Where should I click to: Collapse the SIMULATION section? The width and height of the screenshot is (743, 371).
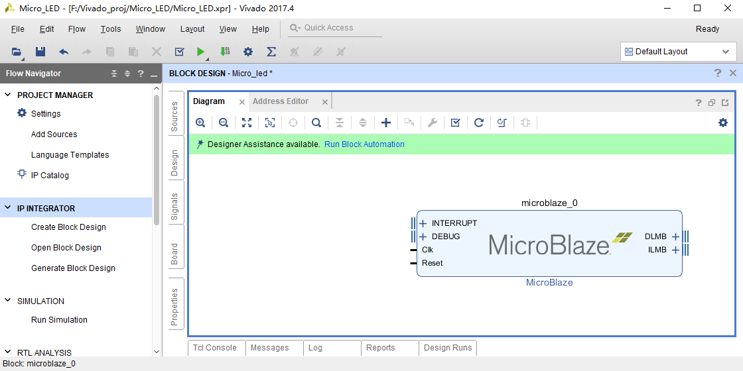[x=7, y=301]
